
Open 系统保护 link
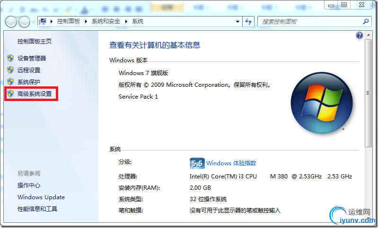pyautogui.click(x=29, y=82)
